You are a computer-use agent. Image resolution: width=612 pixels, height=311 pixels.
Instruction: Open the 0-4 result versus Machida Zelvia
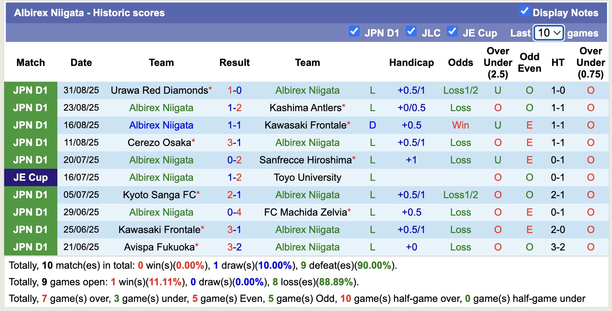coord(234,212)
